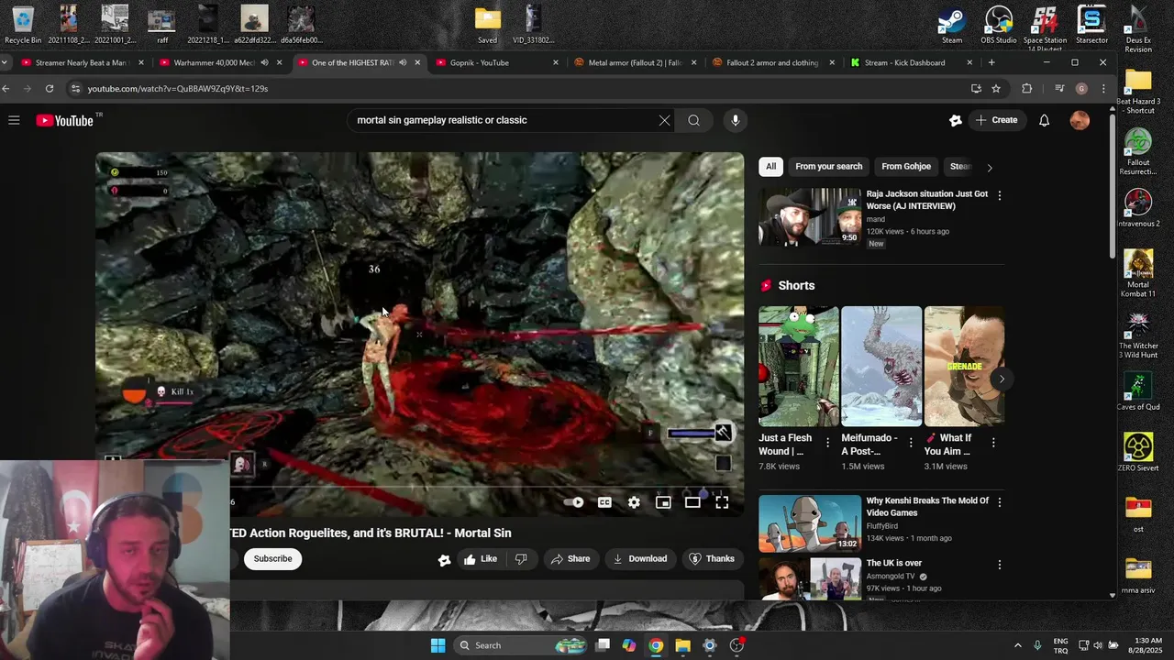
Task: Toggle closed captions in the player
Action: pos(604,502)
